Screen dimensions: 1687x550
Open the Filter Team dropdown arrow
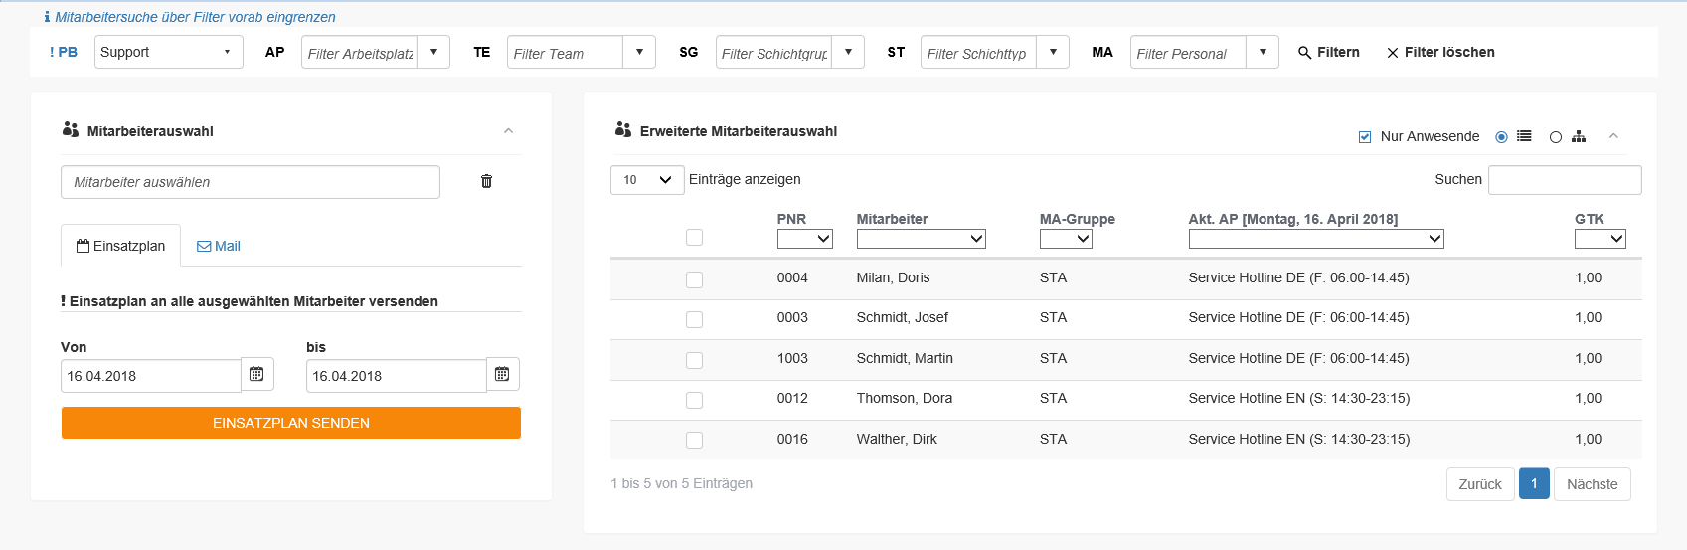tap(639, 52)
